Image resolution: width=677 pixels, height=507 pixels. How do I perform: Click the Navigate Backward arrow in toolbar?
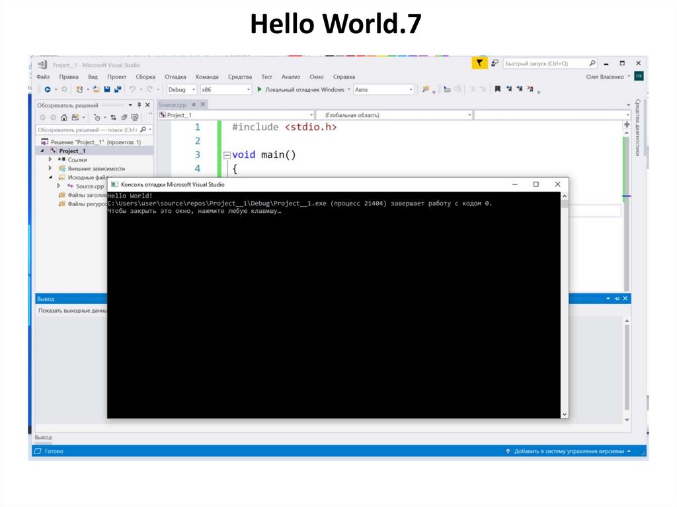(48, 89)
